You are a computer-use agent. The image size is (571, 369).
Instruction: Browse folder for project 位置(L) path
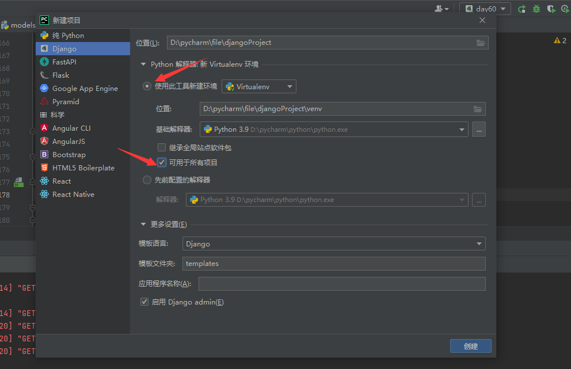tap(481, 43)
